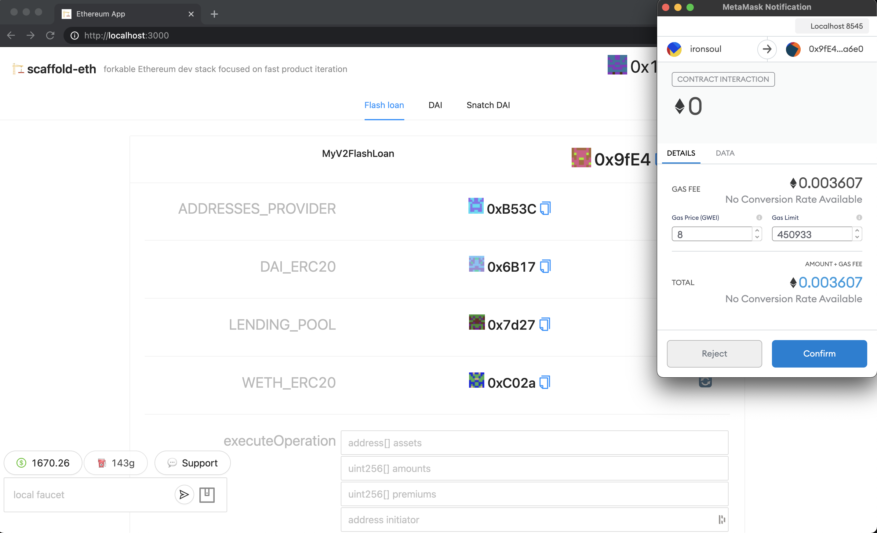Image resolution: width=877 pixels, height=533 pixels.
Task: Switch to the DAI tab
Action: click(435, 105)
